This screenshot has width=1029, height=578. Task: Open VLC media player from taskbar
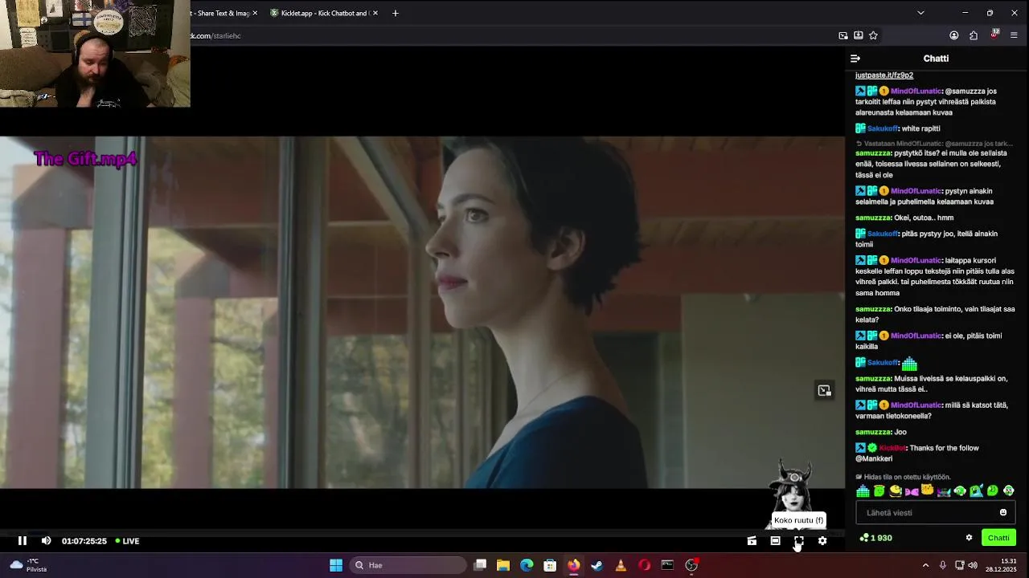(x=621, y=565)
